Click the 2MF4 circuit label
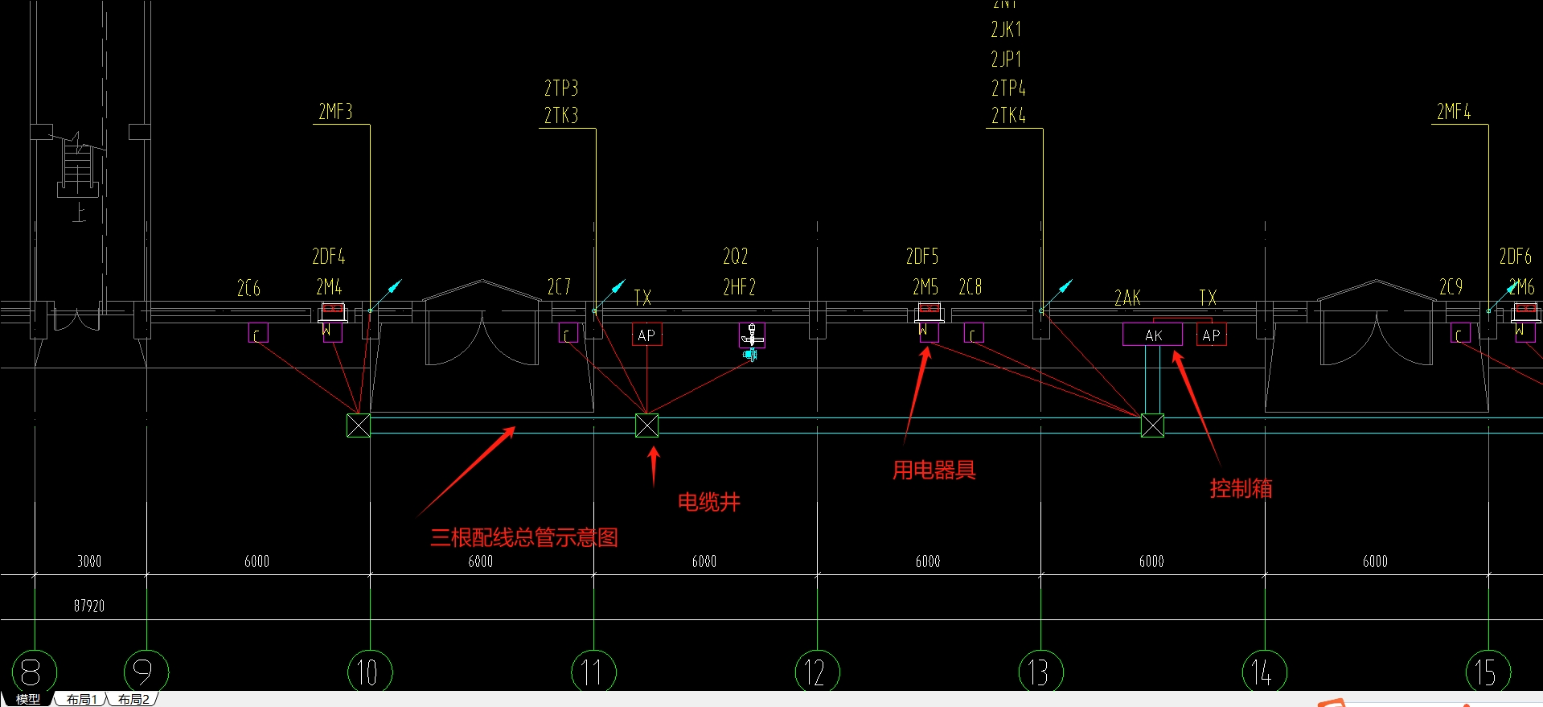The width and height of the screenshot is (1543, 707). click(x=1454, y=112)
